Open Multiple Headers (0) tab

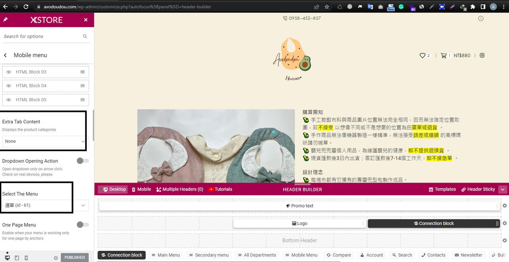click(x=180, y=189)
